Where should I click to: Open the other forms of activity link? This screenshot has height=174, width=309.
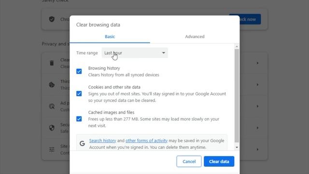click(x=146, y=141)
